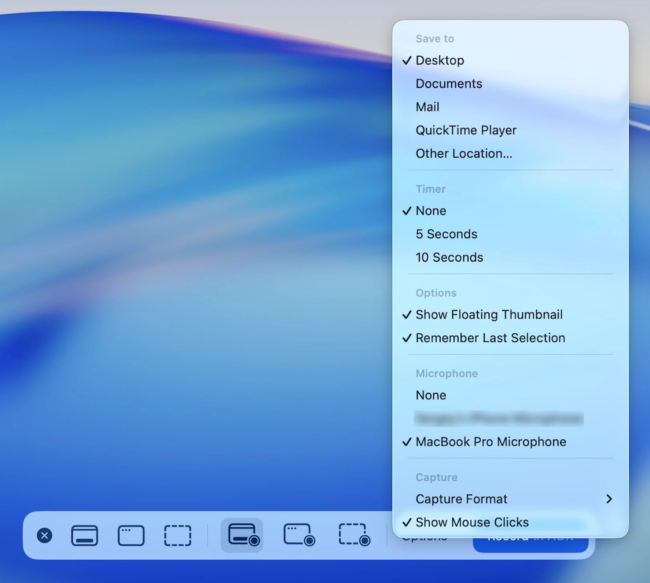Expand the Capture Format submenu

[510, 499]
